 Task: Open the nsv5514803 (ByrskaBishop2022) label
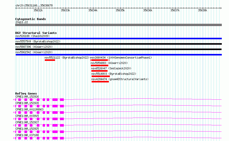click(x=114, y=74)
